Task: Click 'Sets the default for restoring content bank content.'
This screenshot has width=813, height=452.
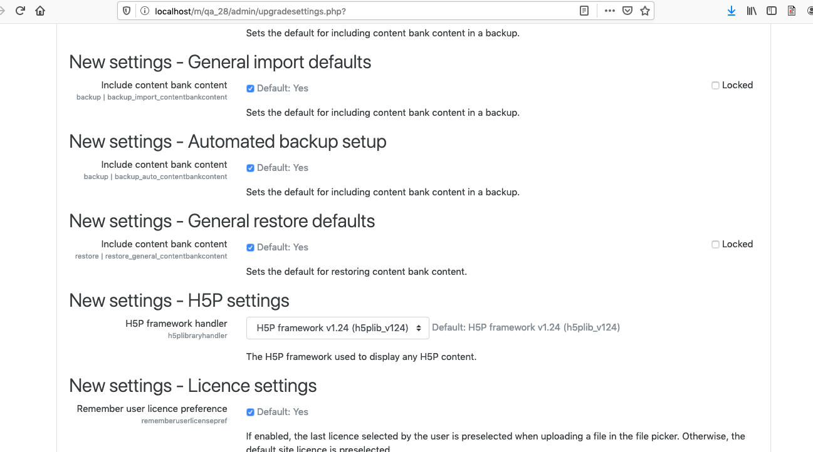Action: tap(357, 272)
